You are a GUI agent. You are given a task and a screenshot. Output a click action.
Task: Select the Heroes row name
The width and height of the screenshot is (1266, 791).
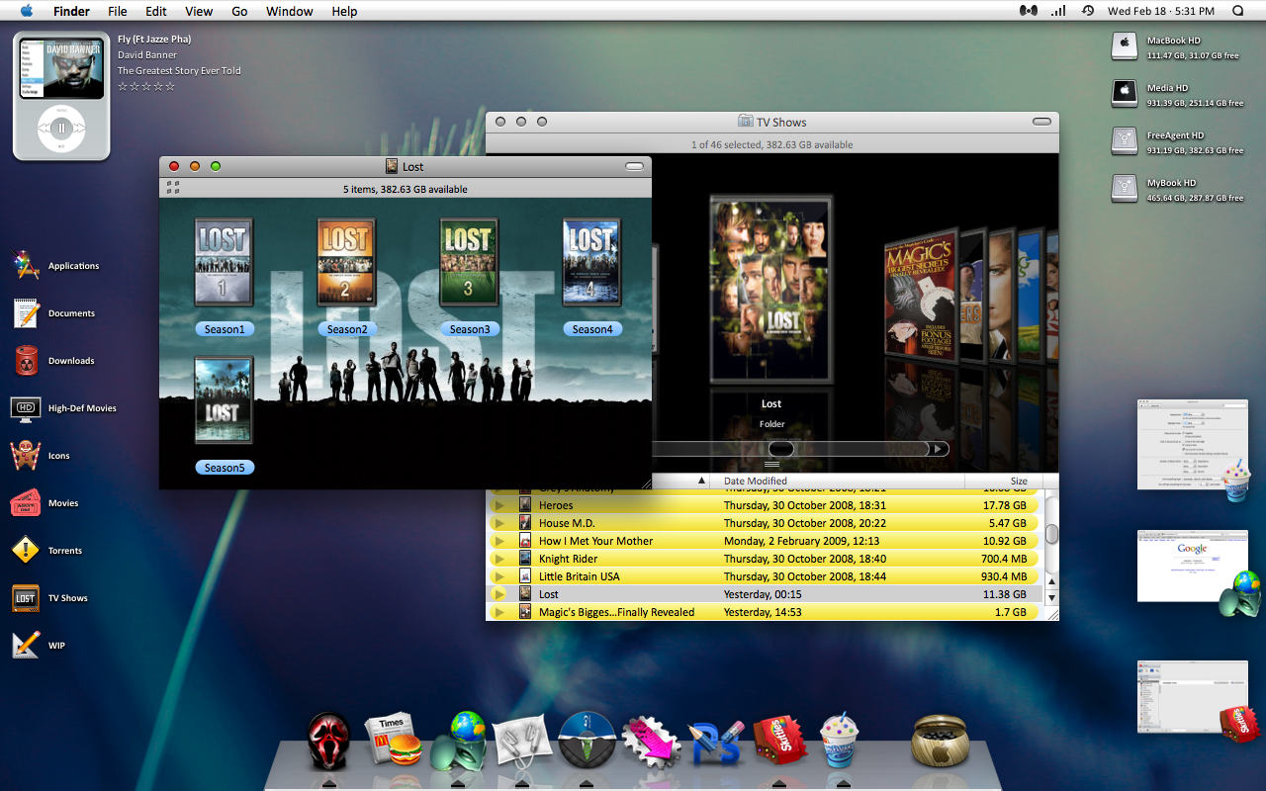pyautogui.click(x=556, y=505)
